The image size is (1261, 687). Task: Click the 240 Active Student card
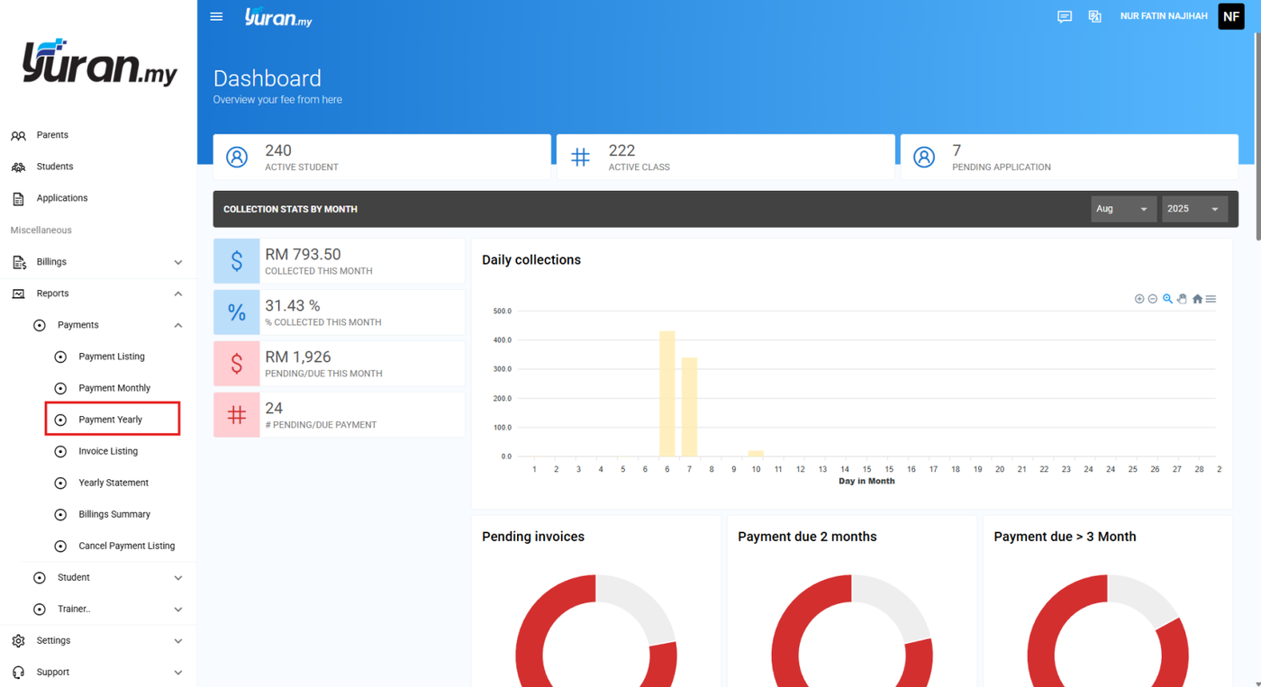pyautogui.click(x=382, y=157)
